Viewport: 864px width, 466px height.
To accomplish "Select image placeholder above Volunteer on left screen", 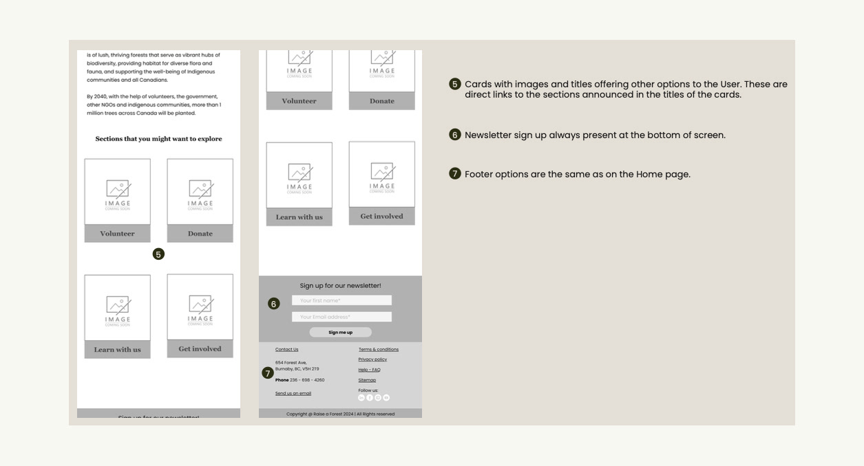I will (117, 192).
